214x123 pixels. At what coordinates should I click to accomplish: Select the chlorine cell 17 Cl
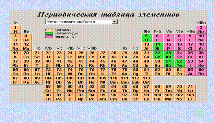click(x=190, y=46)
